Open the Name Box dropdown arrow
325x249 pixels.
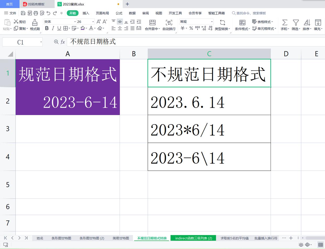click(41, 42)
